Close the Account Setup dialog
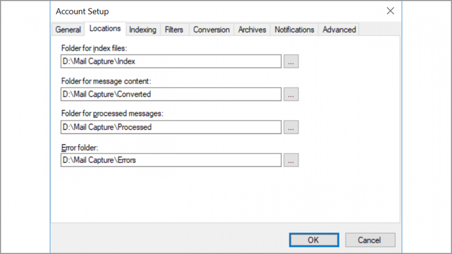The width and height of the screenshot is (452, 254). tap(390, 11)
